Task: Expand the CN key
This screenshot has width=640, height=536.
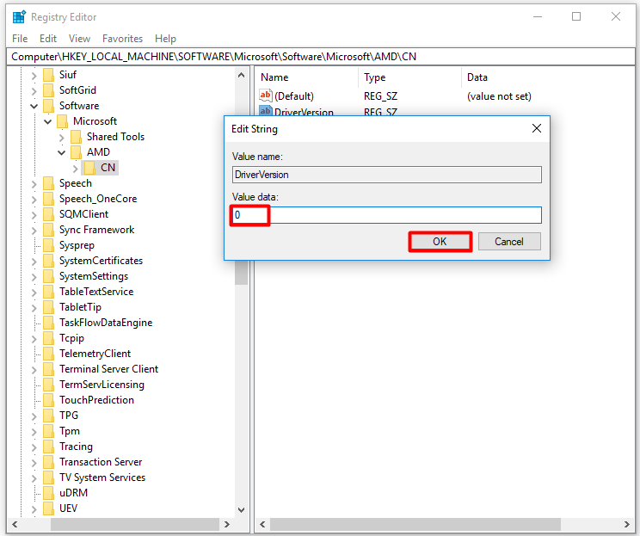Action: [76, 168]
